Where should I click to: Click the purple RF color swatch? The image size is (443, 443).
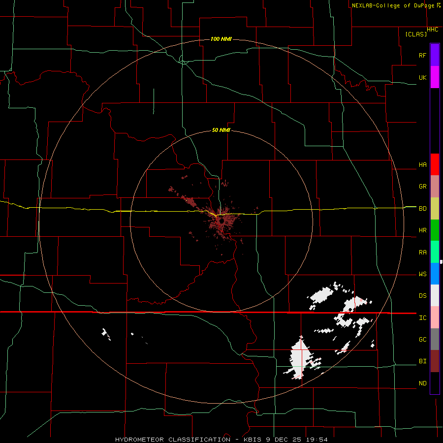435,55
